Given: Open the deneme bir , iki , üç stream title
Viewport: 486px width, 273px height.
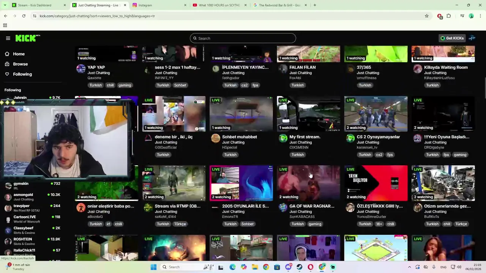Looking at the screenshot, I should [x=174, y=137].
